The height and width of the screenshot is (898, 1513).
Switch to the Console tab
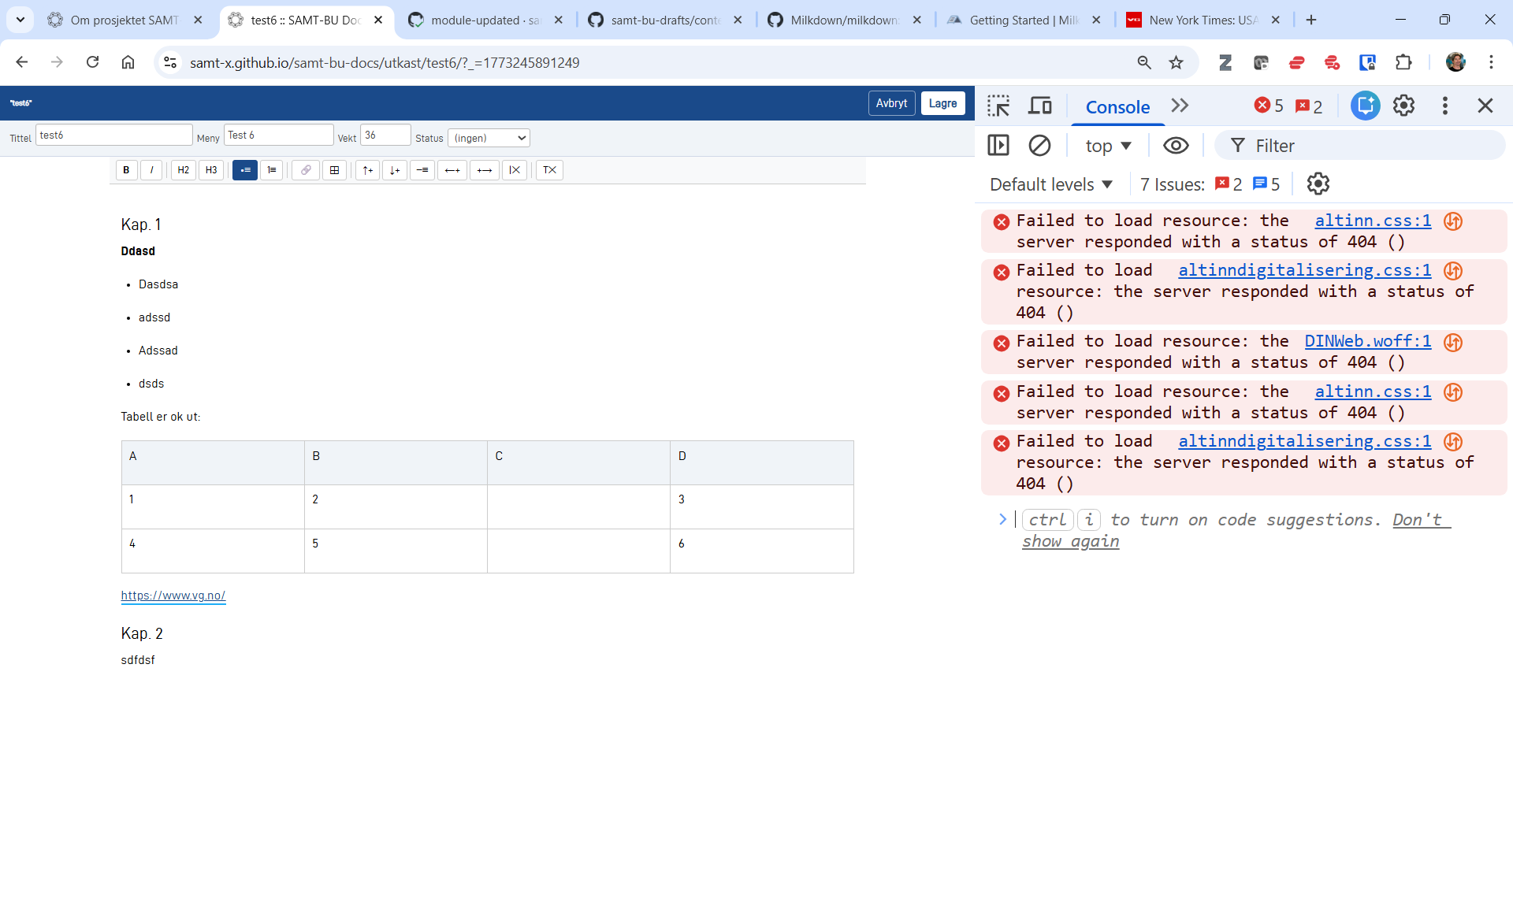(1117, 107)
